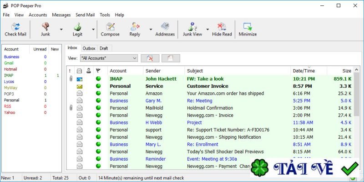The image size is (364, 182).
Task: Click 'Unread: 2' in the status bar
Action: pyautogui.click(x=33, y=178)
